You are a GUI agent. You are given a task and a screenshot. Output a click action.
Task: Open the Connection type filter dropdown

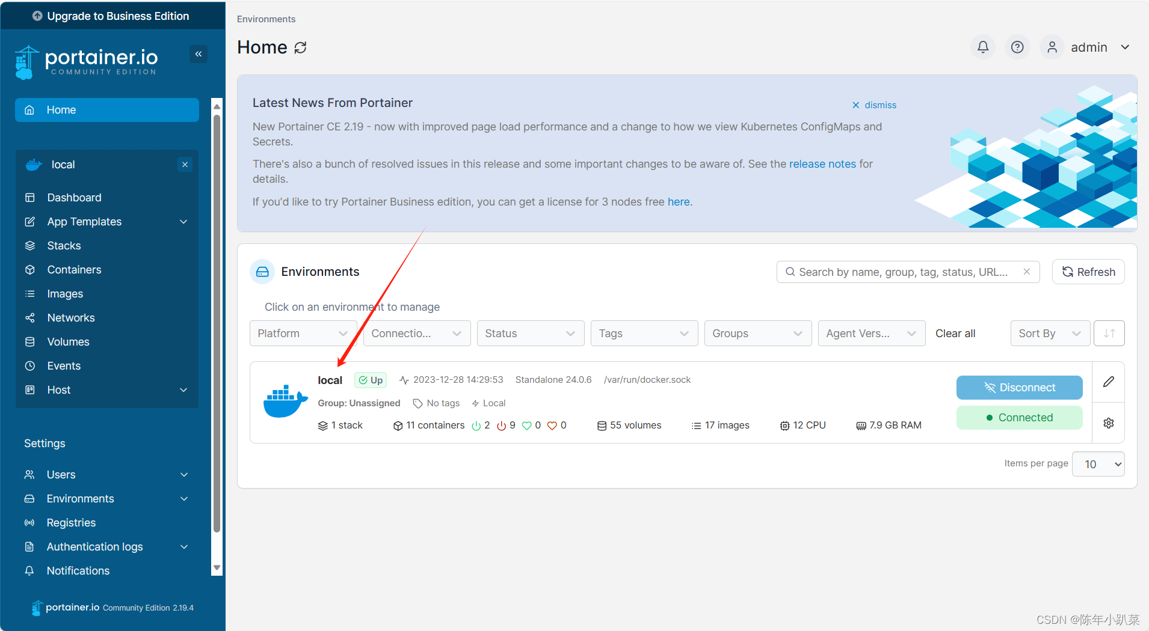417,334
